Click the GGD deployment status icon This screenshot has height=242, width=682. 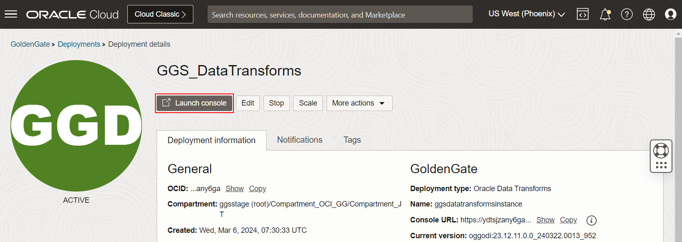tap(76, 126)
